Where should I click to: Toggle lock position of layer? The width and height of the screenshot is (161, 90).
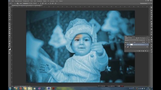[133, 42]
